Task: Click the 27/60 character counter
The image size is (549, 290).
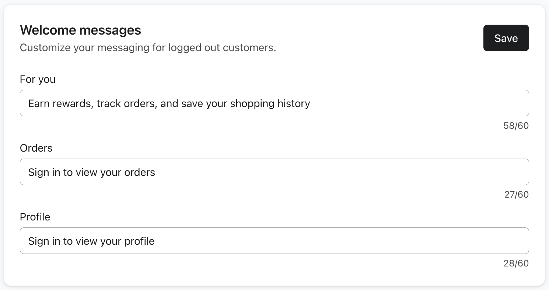Action: pos(516,194)
